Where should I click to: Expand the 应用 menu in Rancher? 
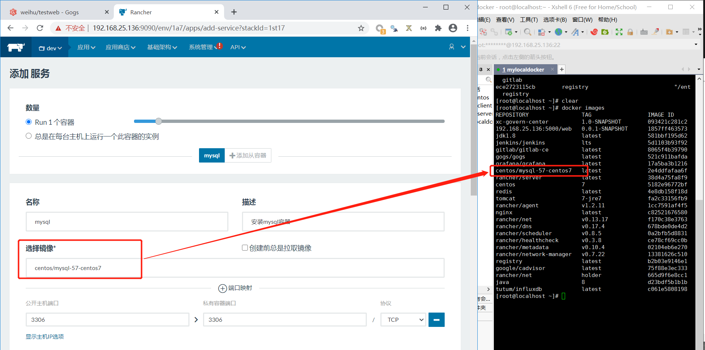coord(86,47)
